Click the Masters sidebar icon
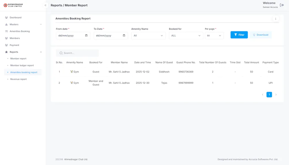The image size is (289, 165). [x=6, y=24]
